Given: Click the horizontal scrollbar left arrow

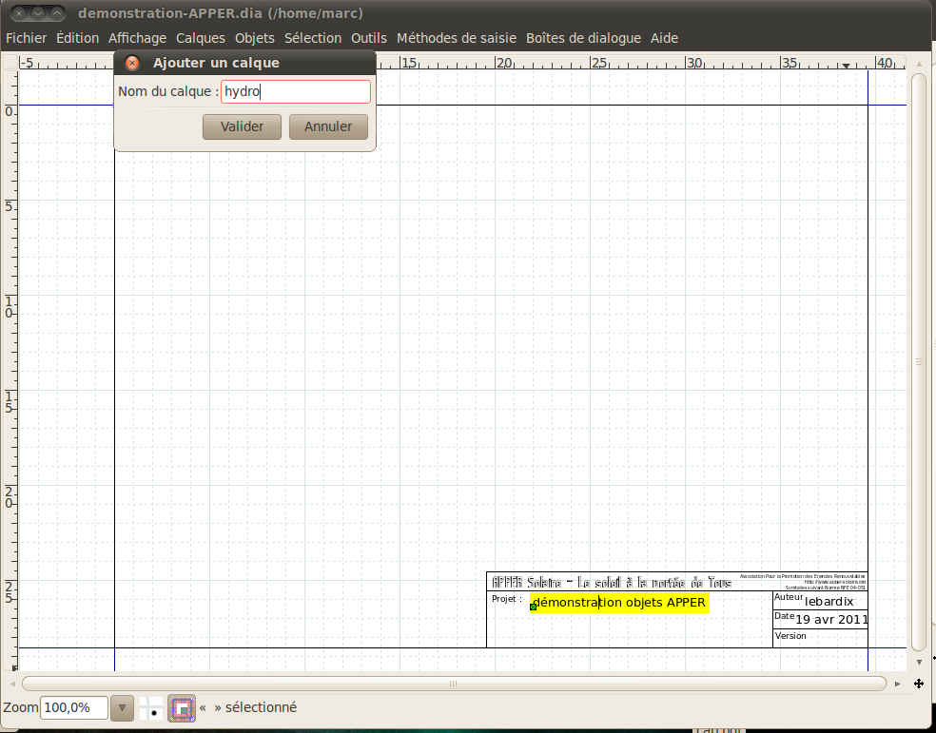Looking at the screenshot, I should coord(12,683).
